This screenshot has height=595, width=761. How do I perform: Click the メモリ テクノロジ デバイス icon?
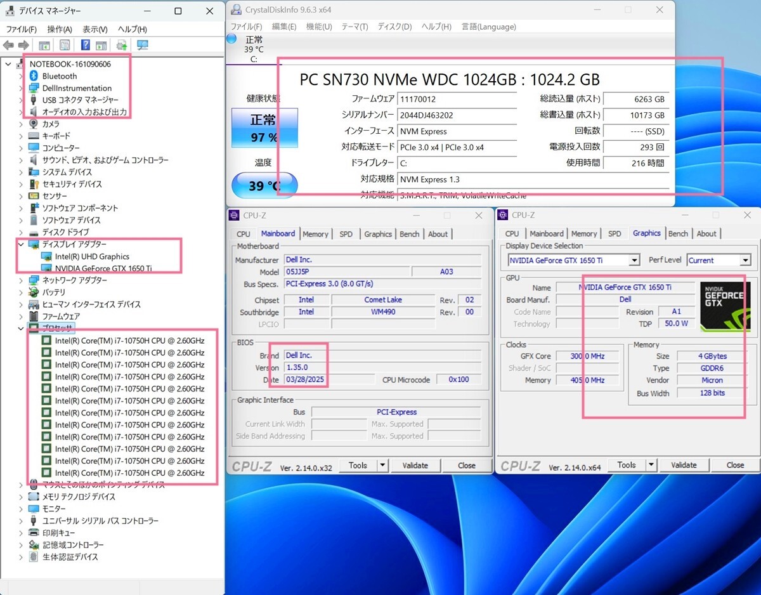pos(34,497)
